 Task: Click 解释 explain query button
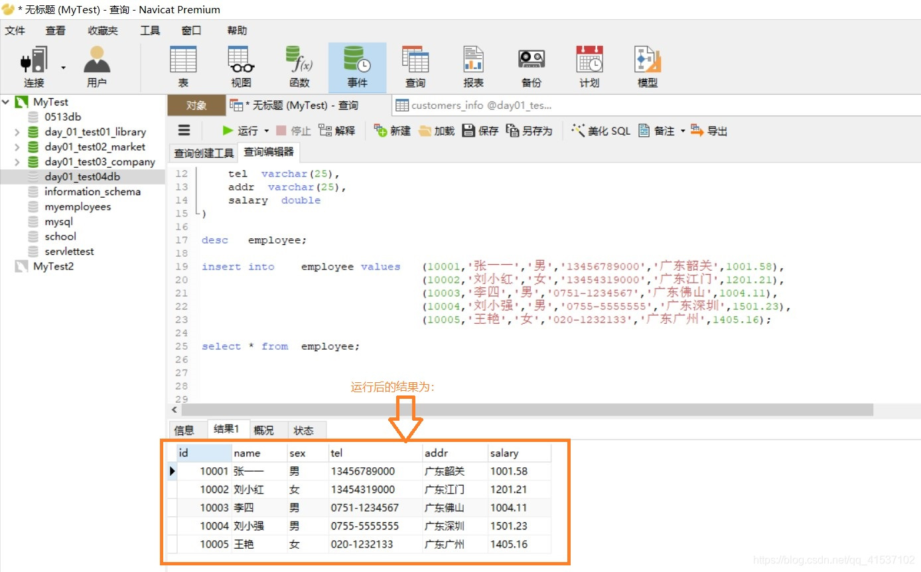click(x=337, y=131)
